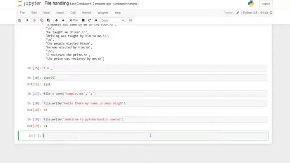Screen dimensions: 290x163
Task: Restart the kernel icon
Action: click(x=90, y=20)
